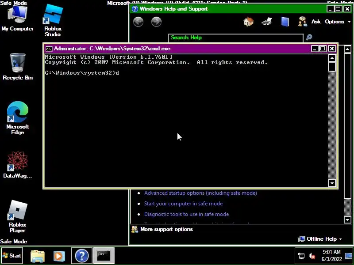
Task: Go forward in Help and Support
Action: (156, 22)
